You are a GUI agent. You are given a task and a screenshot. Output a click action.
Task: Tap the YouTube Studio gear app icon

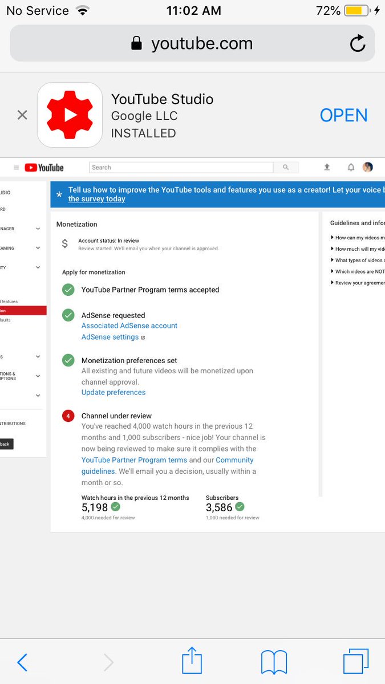pyautogui.click(x=70, y=115)
